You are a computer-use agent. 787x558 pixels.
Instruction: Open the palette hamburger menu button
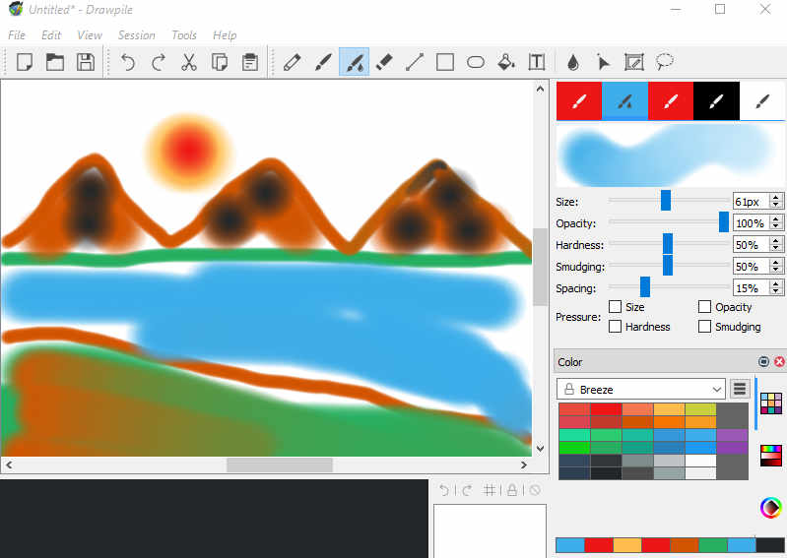740,389
